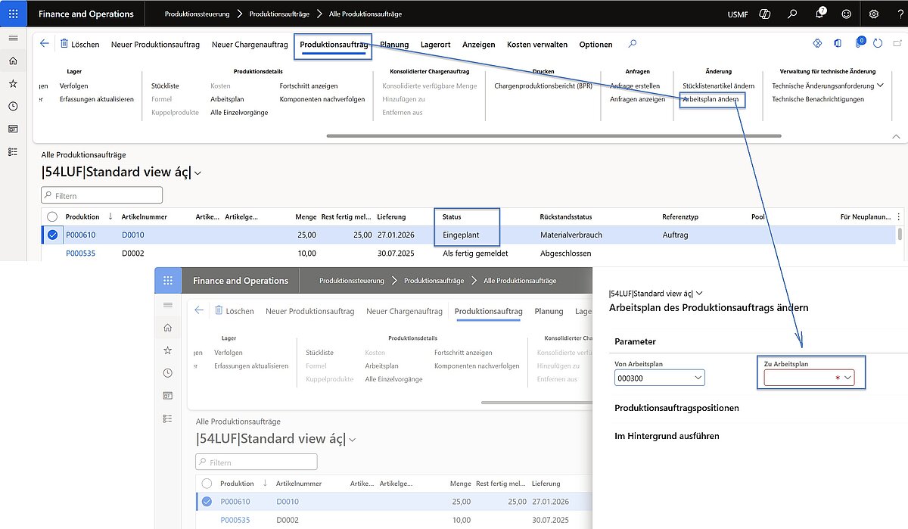Check the checkbox for order P000535

click(52, 254)
